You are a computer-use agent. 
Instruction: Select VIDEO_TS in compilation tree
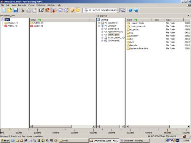(x=13, y=26)
